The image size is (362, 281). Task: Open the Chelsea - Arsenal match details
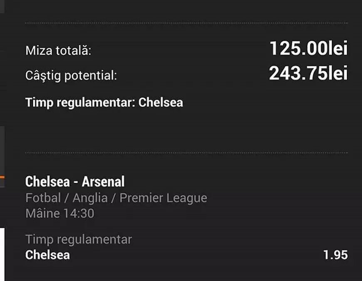(75, 181)
